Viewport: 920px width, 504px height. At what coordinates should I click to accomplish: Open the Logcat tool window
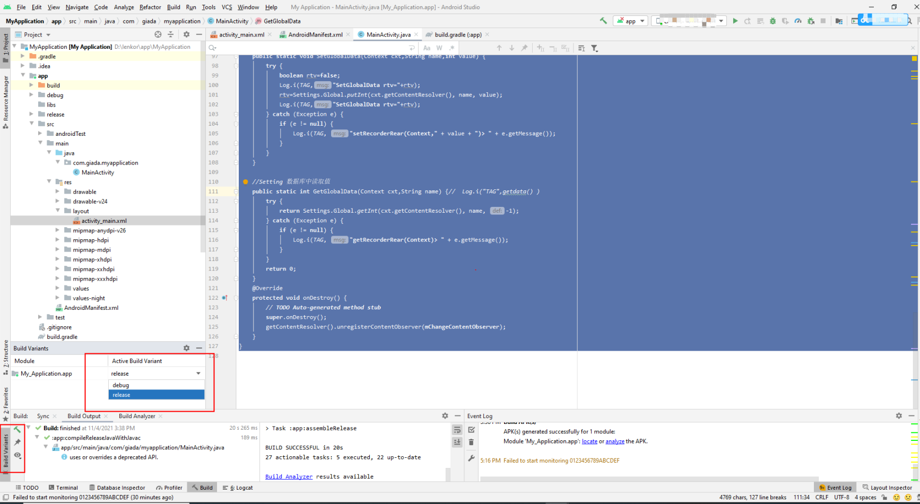click(238, 488)
